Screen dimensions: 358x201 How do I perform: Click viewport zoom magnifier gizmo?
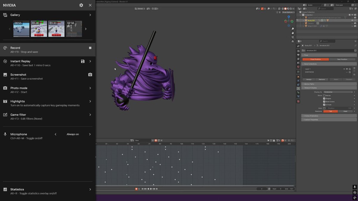(x=293, y=29)
